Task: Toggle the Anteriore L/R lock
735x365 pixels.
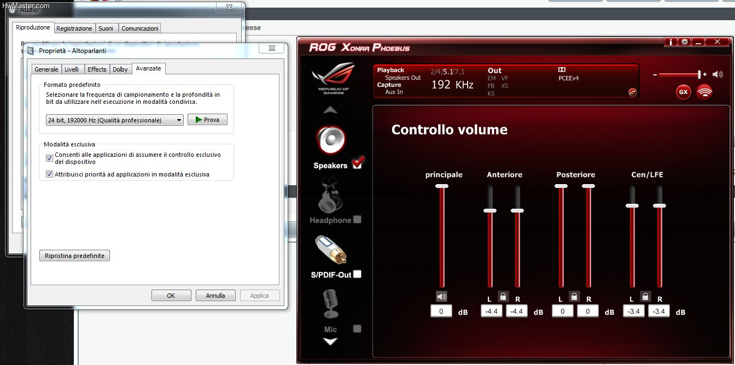Action: [504, 296]
